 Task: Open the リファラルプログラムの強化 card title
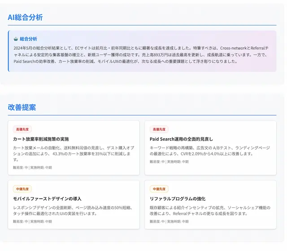[x=178, y=199]
